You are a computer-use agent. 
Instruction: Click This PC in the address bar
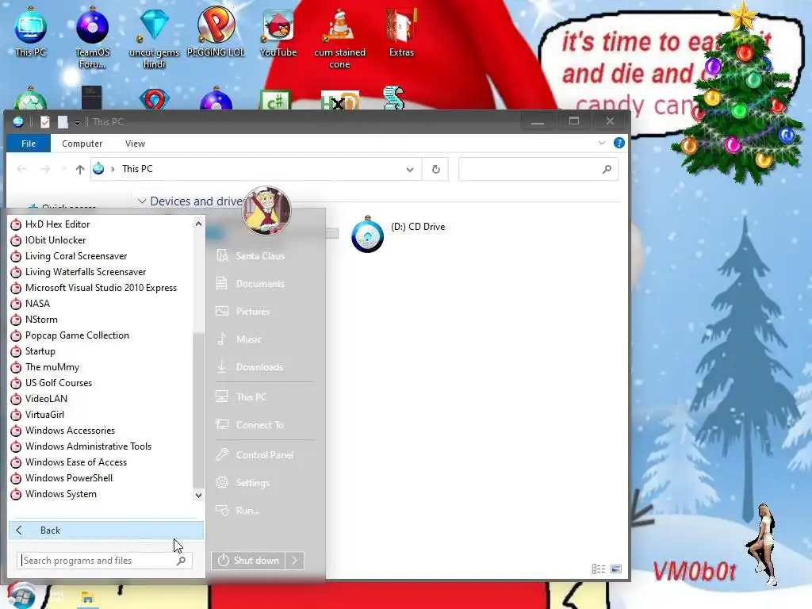tap(137, 169)
